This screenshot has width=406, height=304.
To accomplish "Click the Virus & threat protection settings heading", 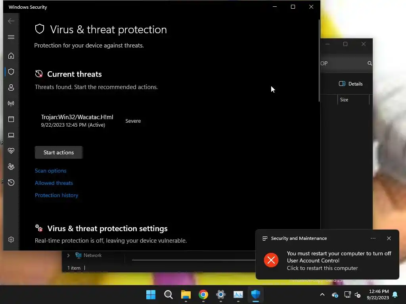I will pos(107,228).
